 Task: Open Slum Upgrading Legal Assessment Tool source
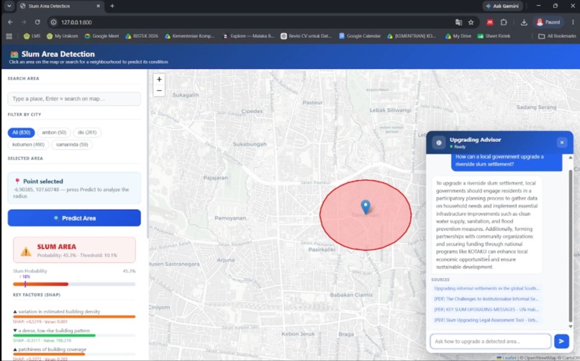pos(486,320)
